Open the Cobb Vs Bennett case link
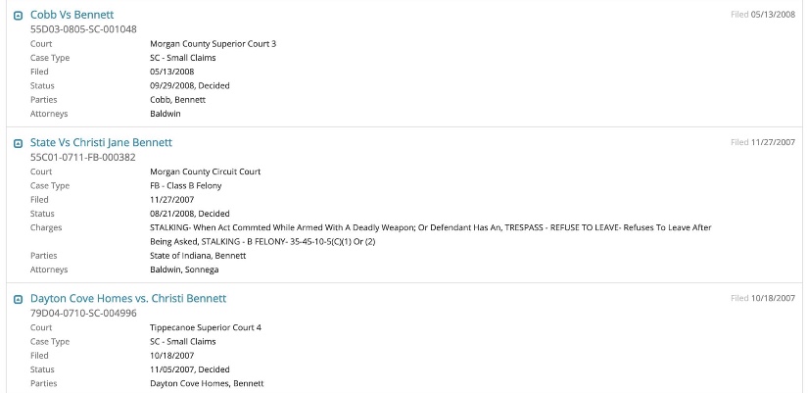This screenshot has height=393, width=808. (71, 16)
